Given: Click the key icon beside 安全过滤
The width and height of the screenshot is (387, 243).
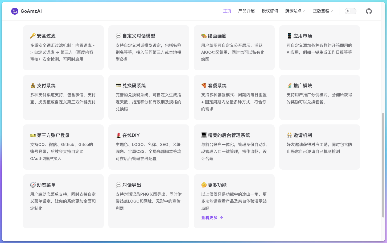Looking at the screenshot, I should pos(33,36).
